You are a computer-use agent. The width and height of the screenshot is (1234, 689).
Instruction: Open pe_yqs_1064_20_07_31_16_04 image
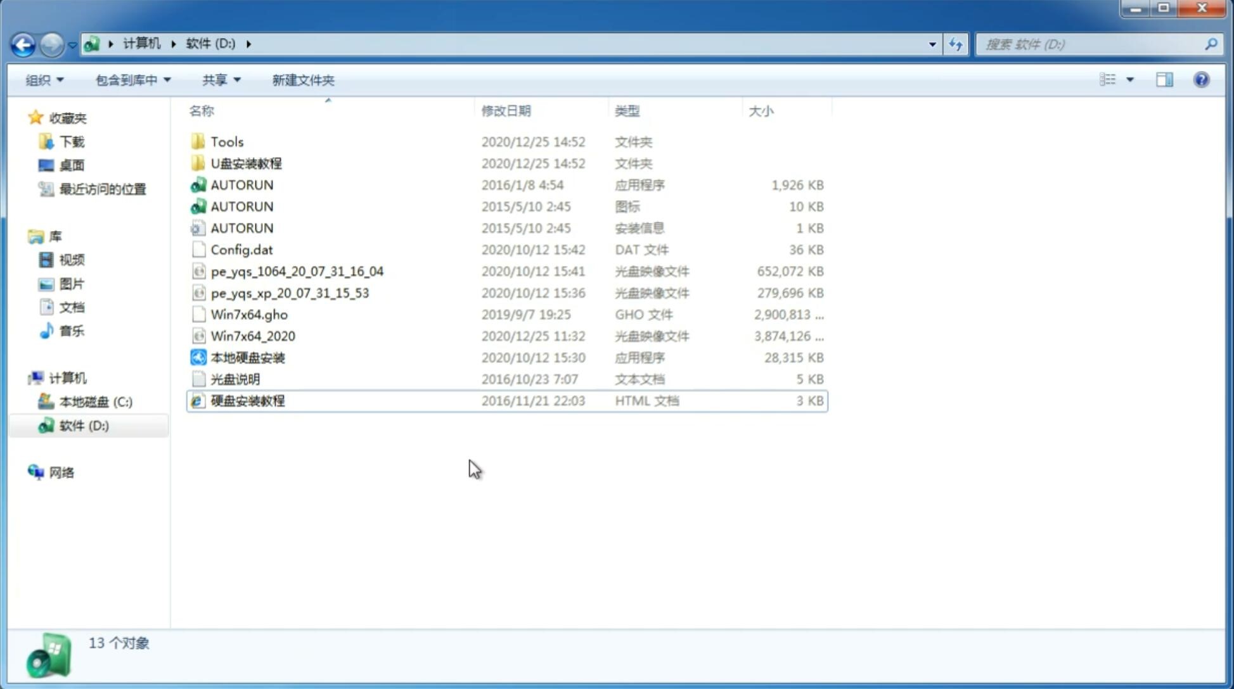tap(297, 271)
